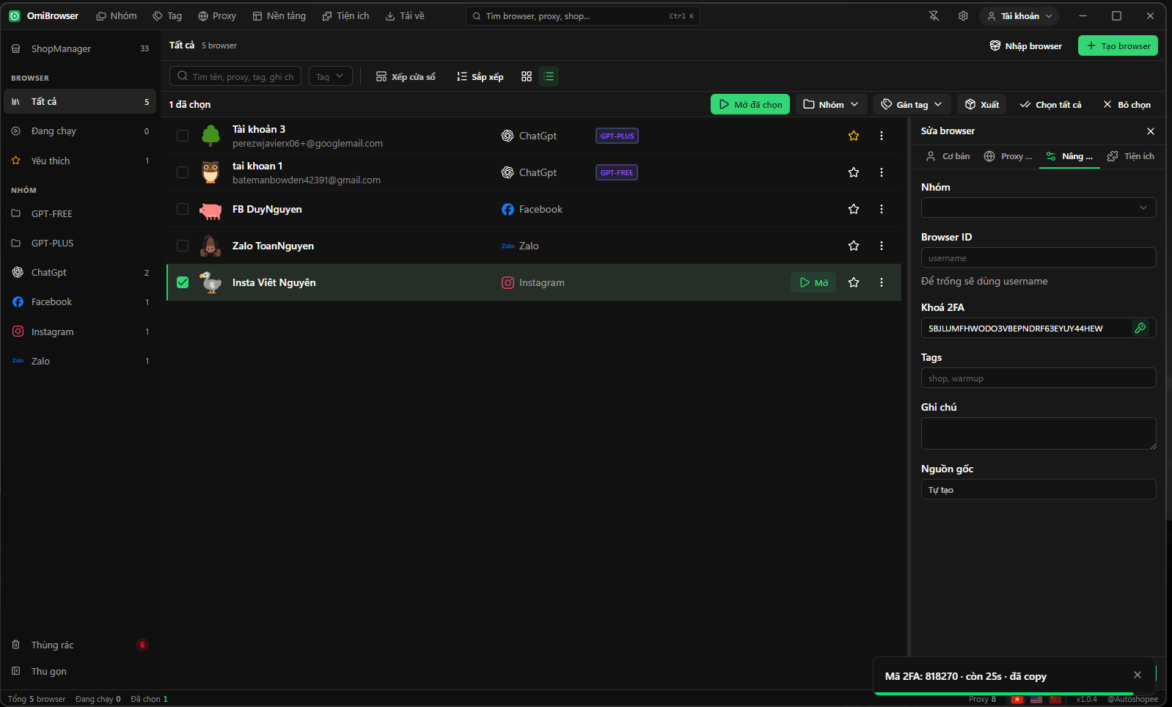This screenshot has width=1172, height=707.
Task: Click Mở đã chọn button
Action: coord(750,104)
